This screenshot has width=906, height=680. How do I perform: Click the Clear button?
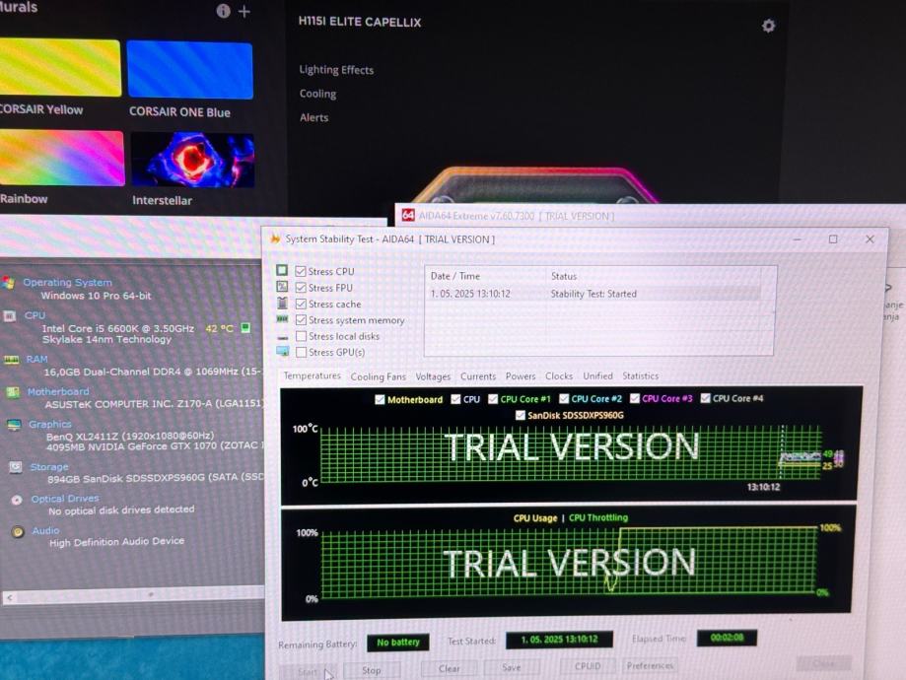(449, 668)
